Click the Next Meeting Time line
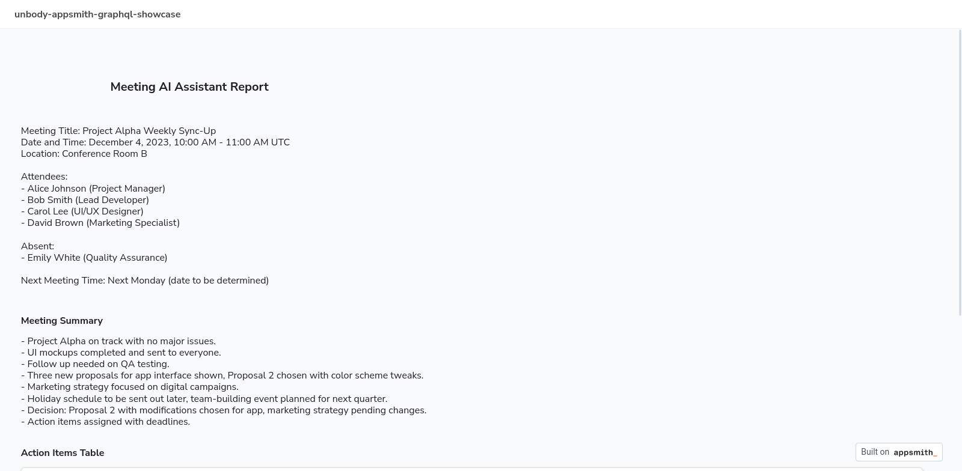Viewport: 962px width, 471px height. point(145,281)
